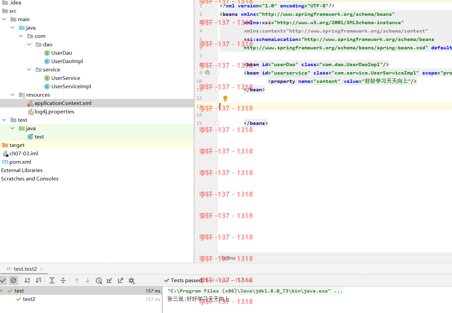This screenshot has height=313, width=452.
Task: Click Export Test Results icon
Action: [121, 280]
